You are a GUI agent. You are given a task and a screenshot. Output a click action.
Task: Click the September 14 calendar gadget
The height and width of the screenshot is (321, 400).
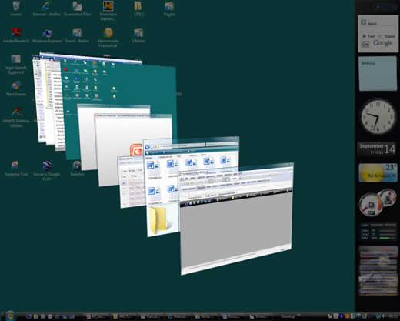tap(377, 149)
